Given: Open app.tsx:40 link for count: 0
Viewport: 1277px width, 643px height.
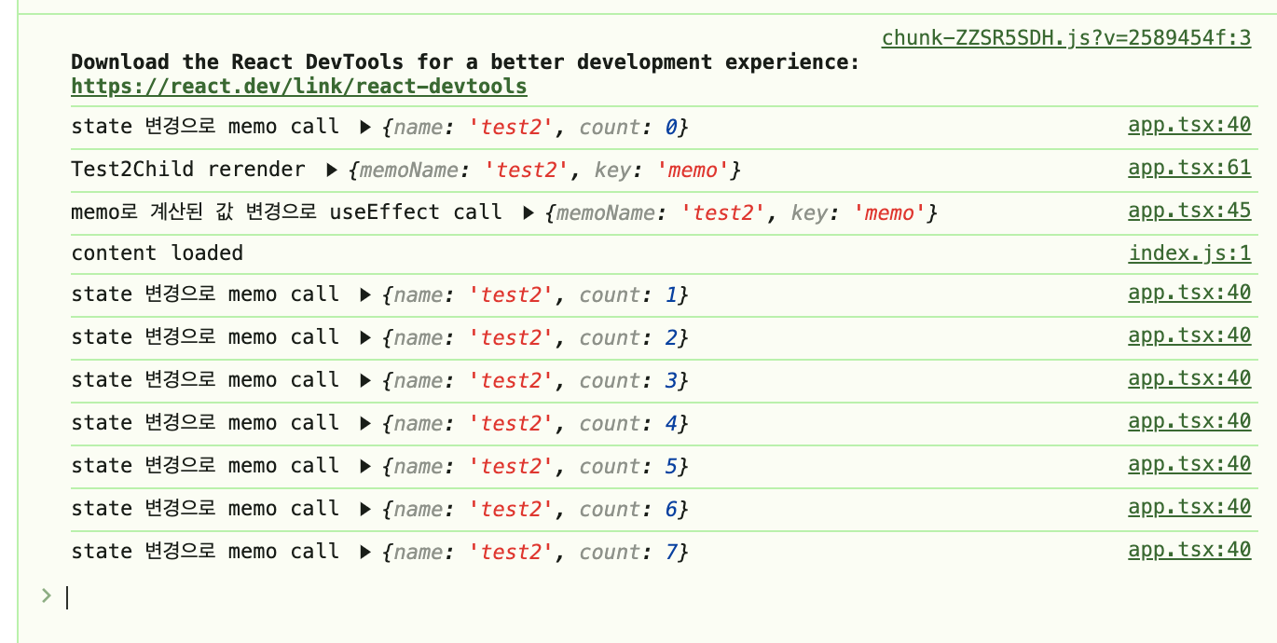Looking at the screenshot, I should point(1189,125).
